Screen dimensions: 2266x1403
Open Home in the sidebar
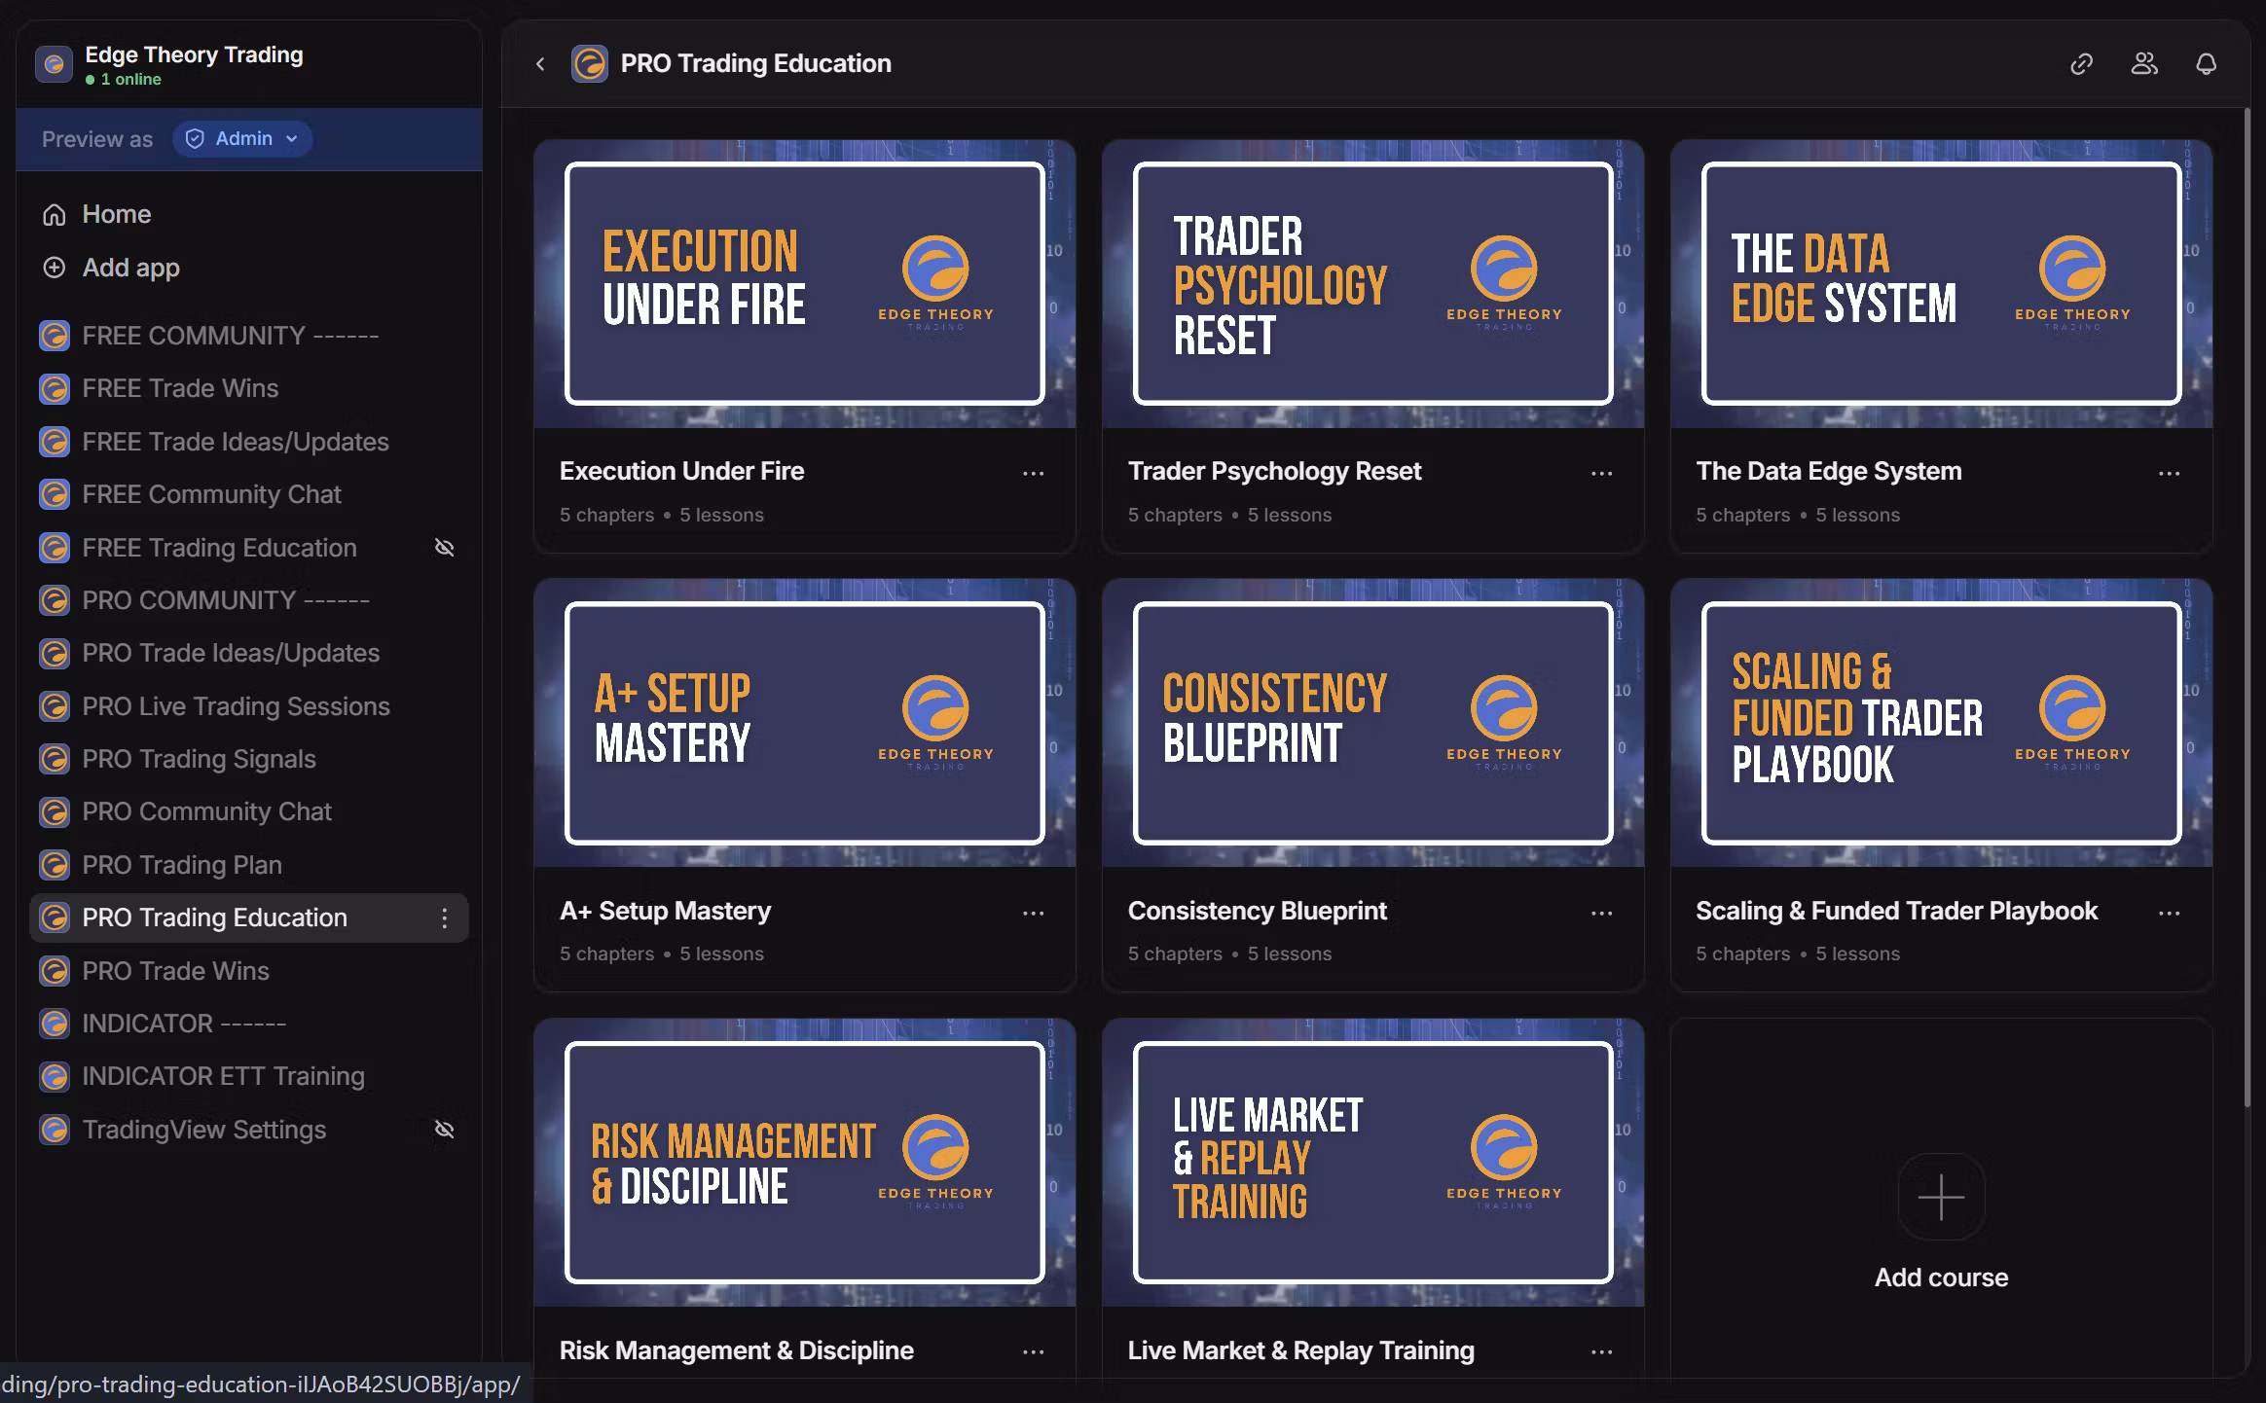pyautogui.click(x=249, y=214)
